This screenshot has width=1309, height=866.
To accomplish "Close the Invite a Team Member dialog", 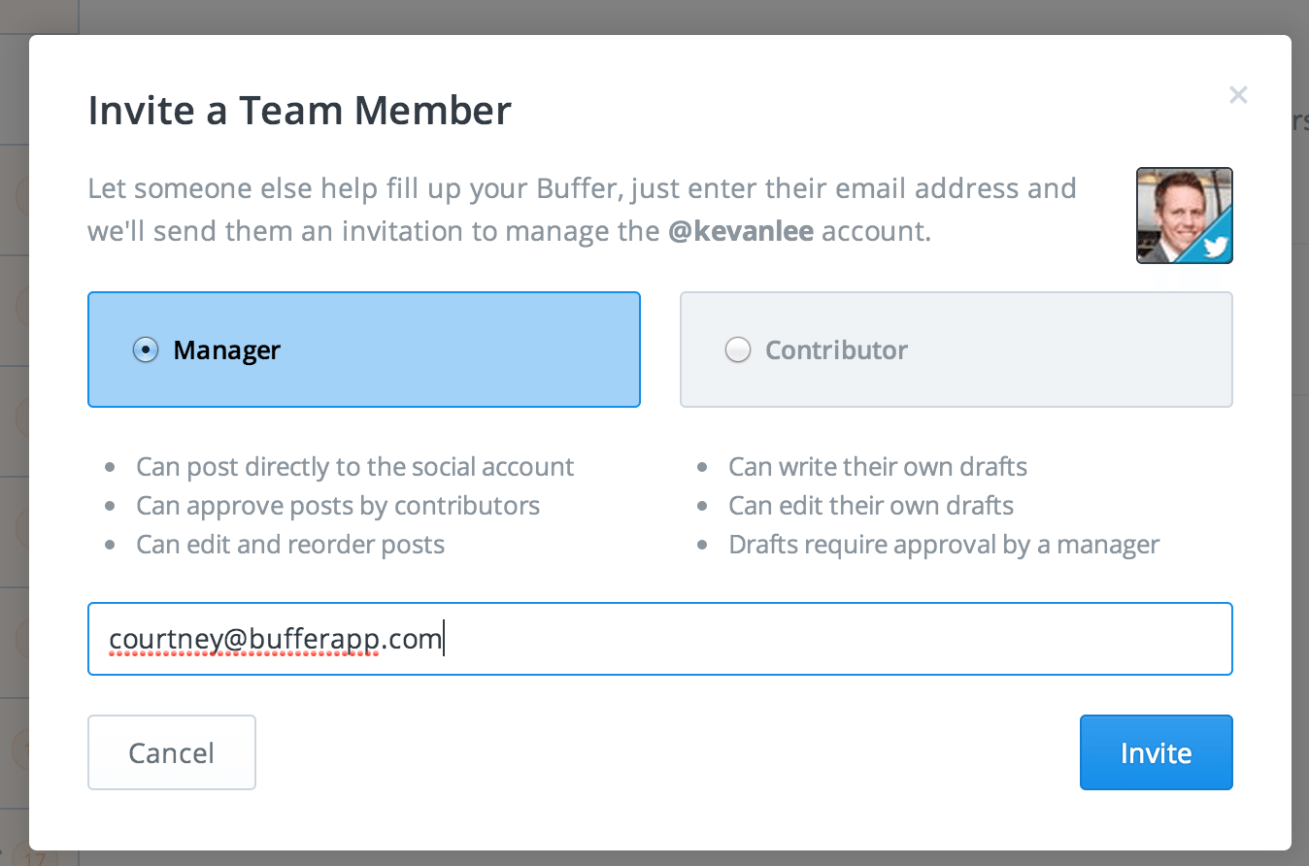I will [x=1238, y=95].
